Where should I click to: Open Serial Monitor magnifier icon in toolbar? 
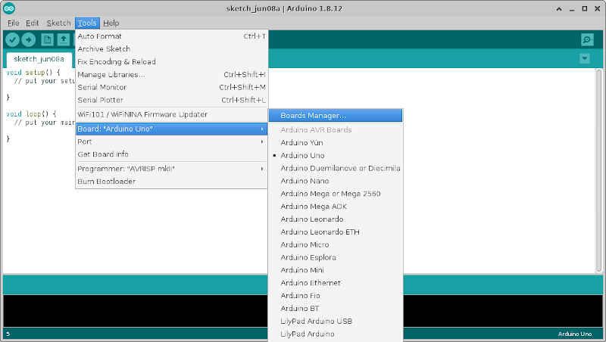[x=587, y=39]
